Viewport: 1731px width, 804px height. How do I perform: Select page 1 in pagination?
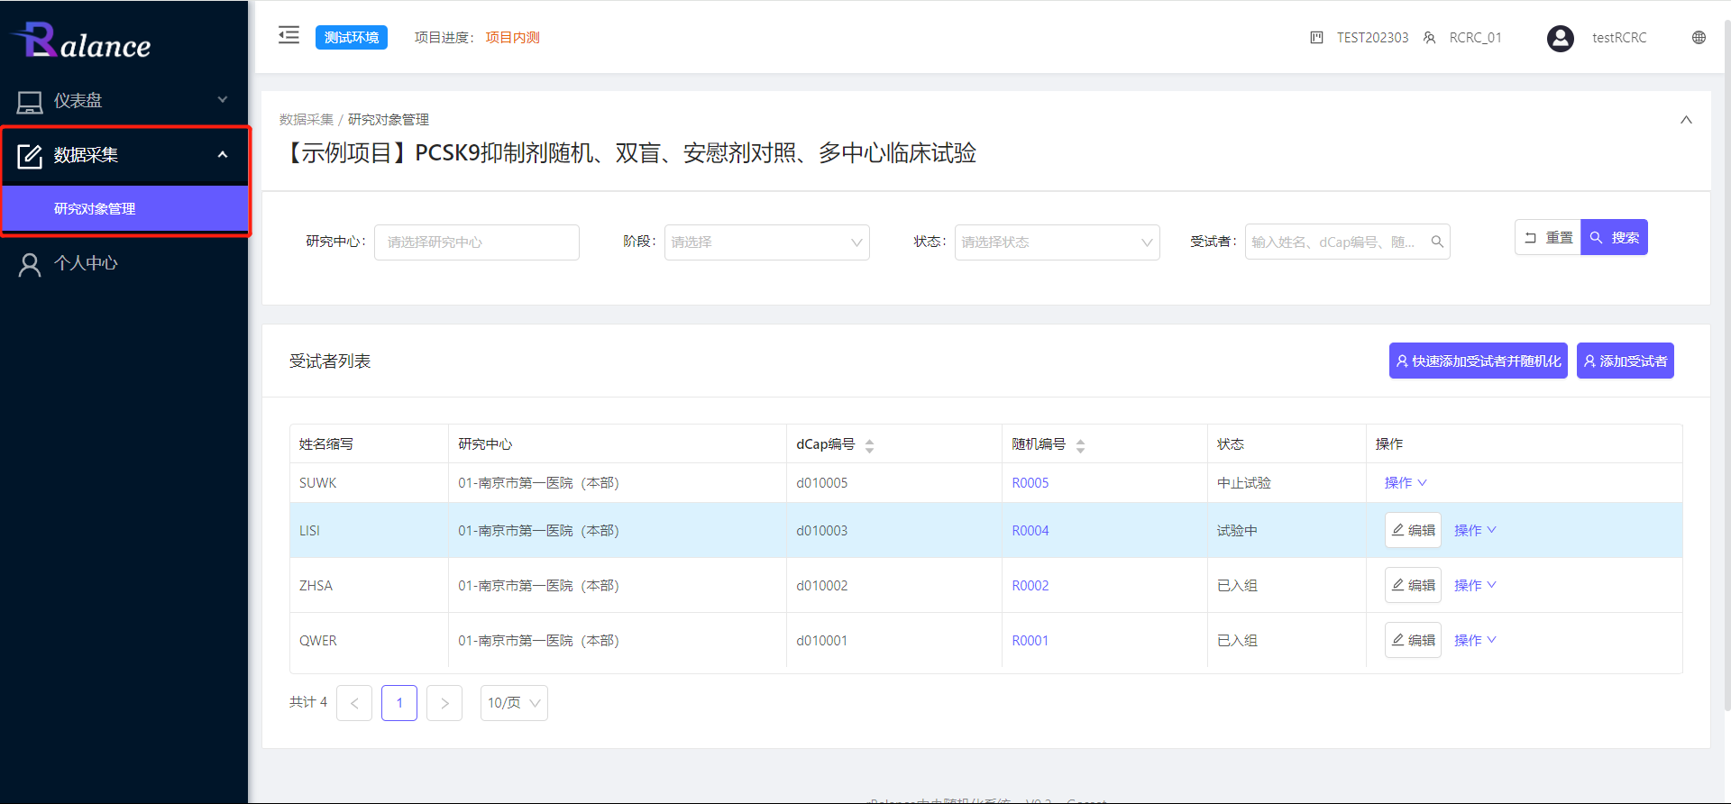point(399,703)
